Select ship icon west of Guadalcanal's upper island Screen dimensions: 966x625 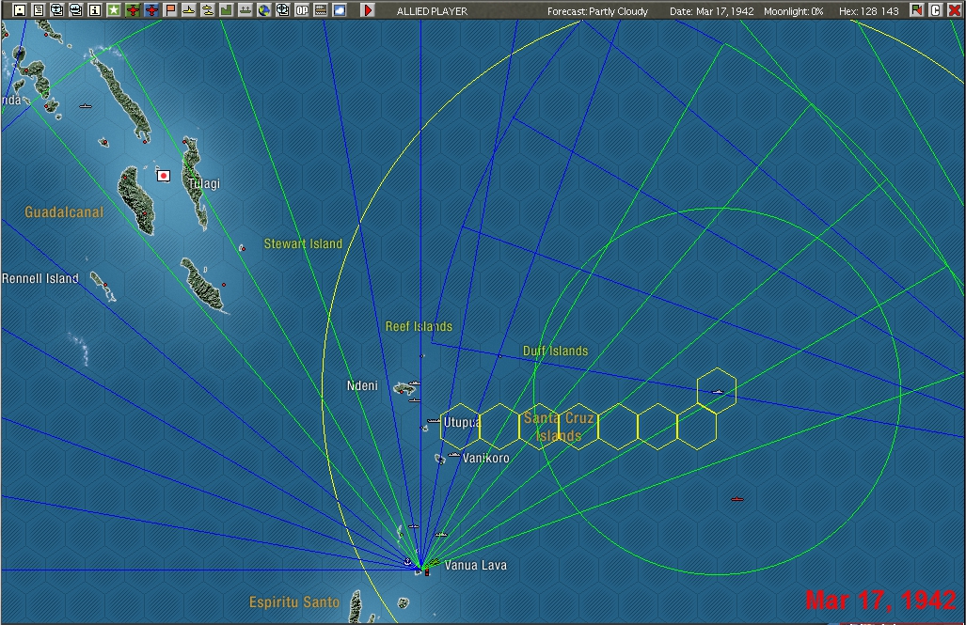(x=86, y=106)
